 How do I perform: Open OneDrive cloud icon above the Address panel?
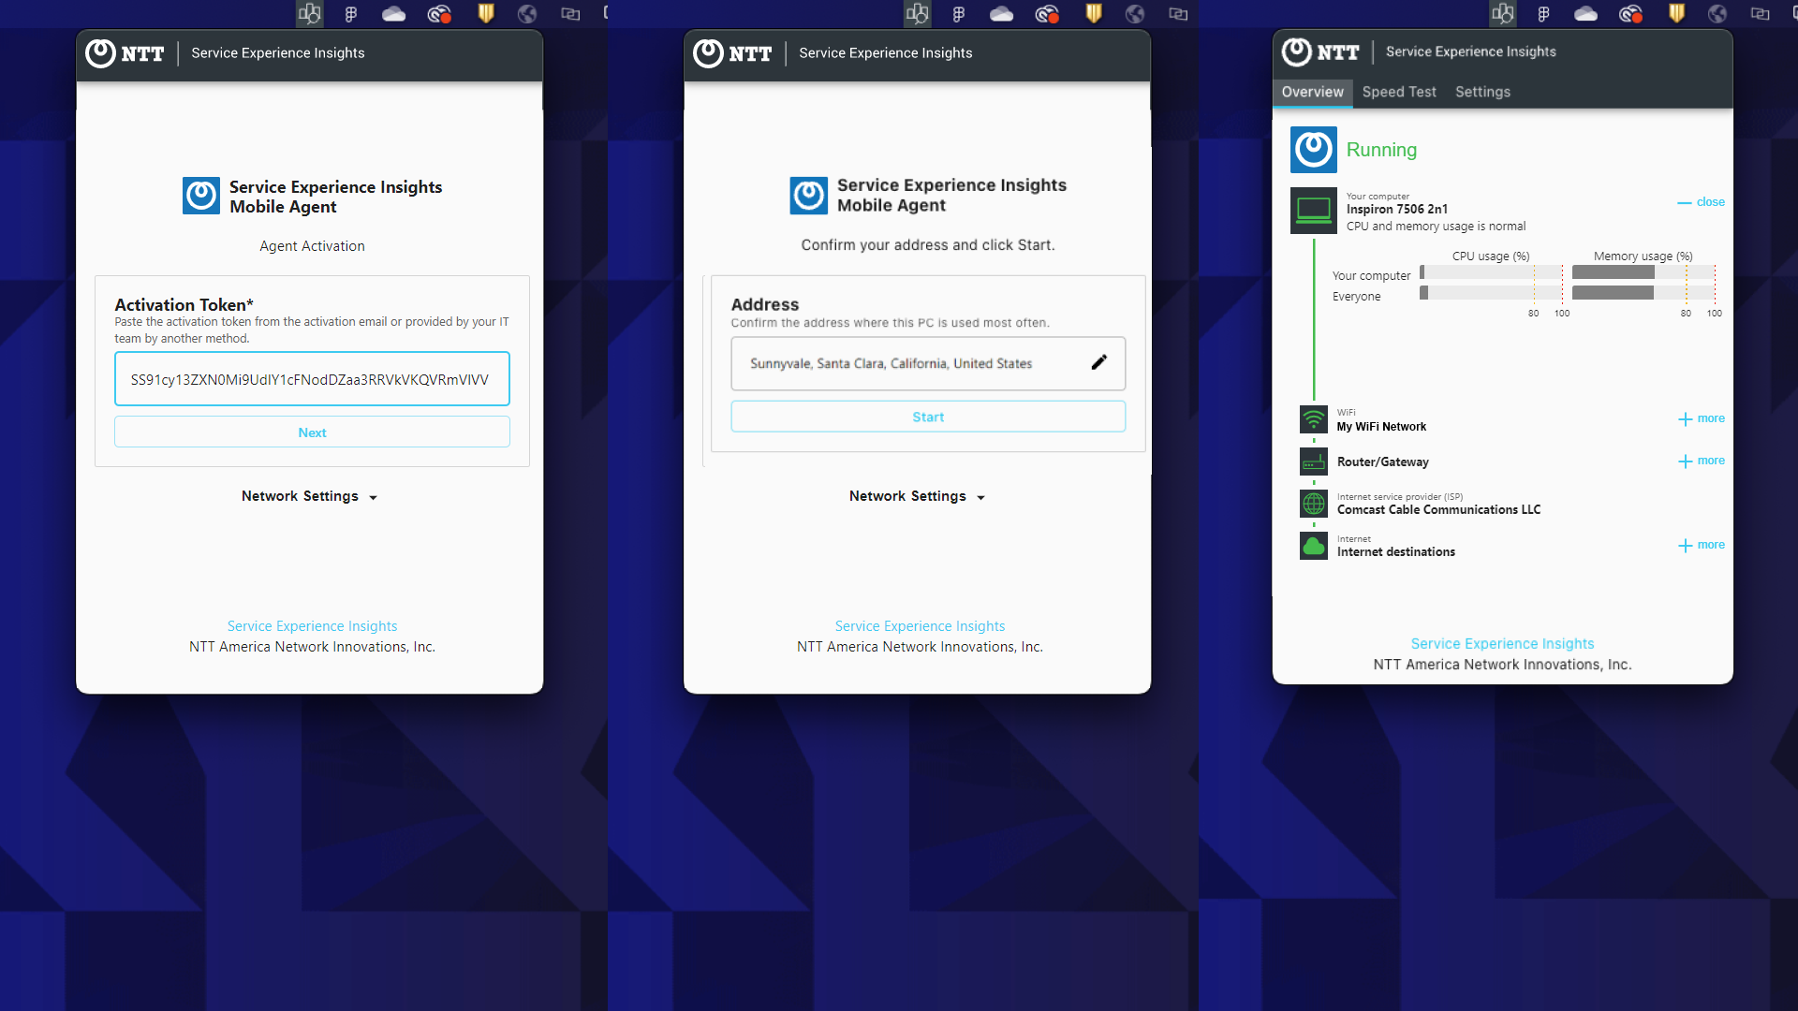(x=1002, y=14)
